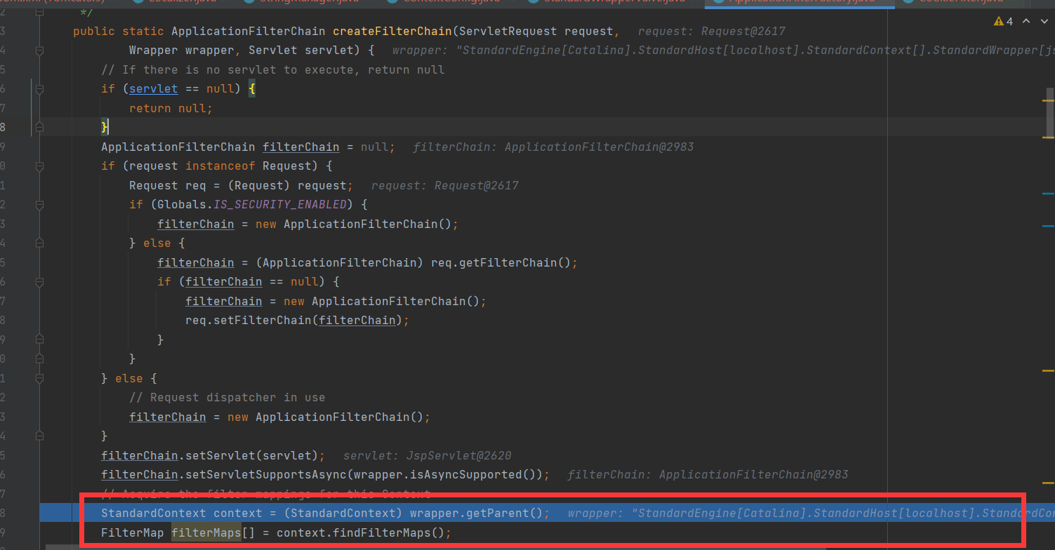Collapse the fold marker at the Wrapper wrapper line
Image resolution: width=1055 pixels, height=550 pixels.
point(39,51)
